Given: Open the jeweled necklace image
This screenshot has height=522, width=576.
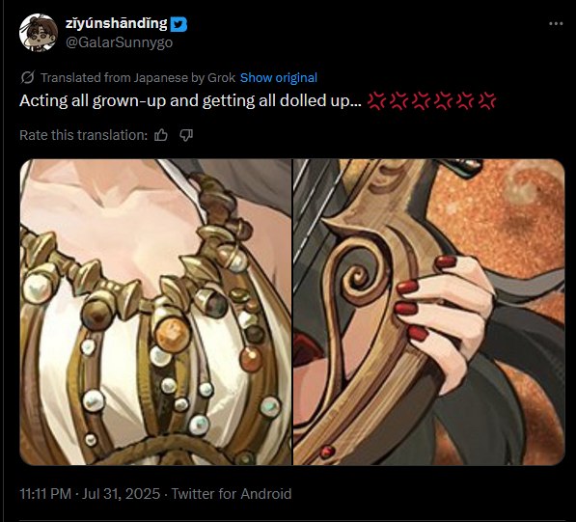Looking at the screenshot, I should pyautogui.click(x=155, y=312).
